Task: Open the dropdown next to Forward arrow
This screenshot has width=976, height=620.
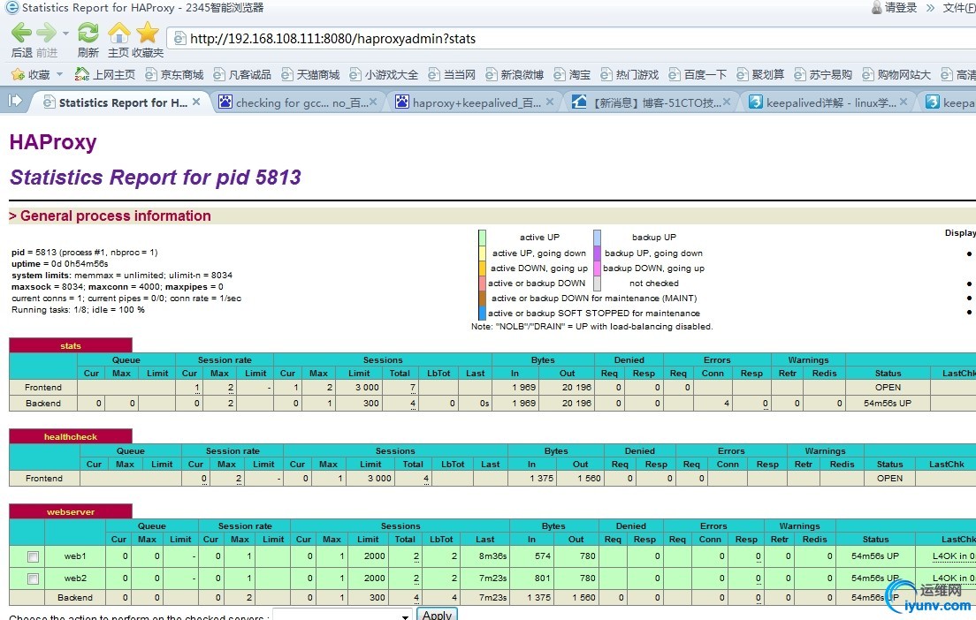Action: tap(65, 34)
